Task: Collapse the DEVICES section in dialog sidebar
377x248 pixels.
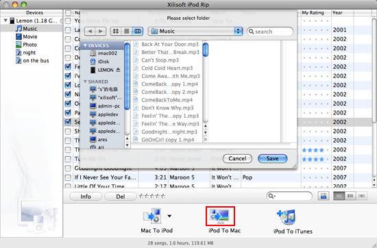Action: [x=85, y=45]
